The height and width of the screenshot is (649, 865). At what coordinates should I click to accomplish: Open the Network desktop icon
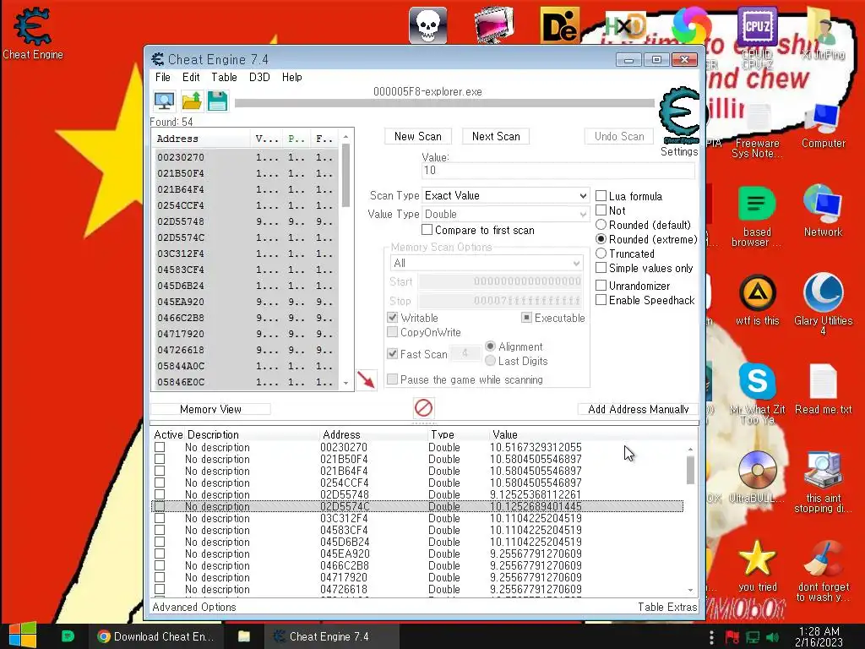pyautogui.click(x=823, y=210)
